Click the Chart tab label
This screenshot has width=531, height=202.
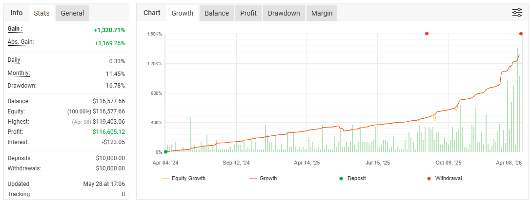[152, 13]
